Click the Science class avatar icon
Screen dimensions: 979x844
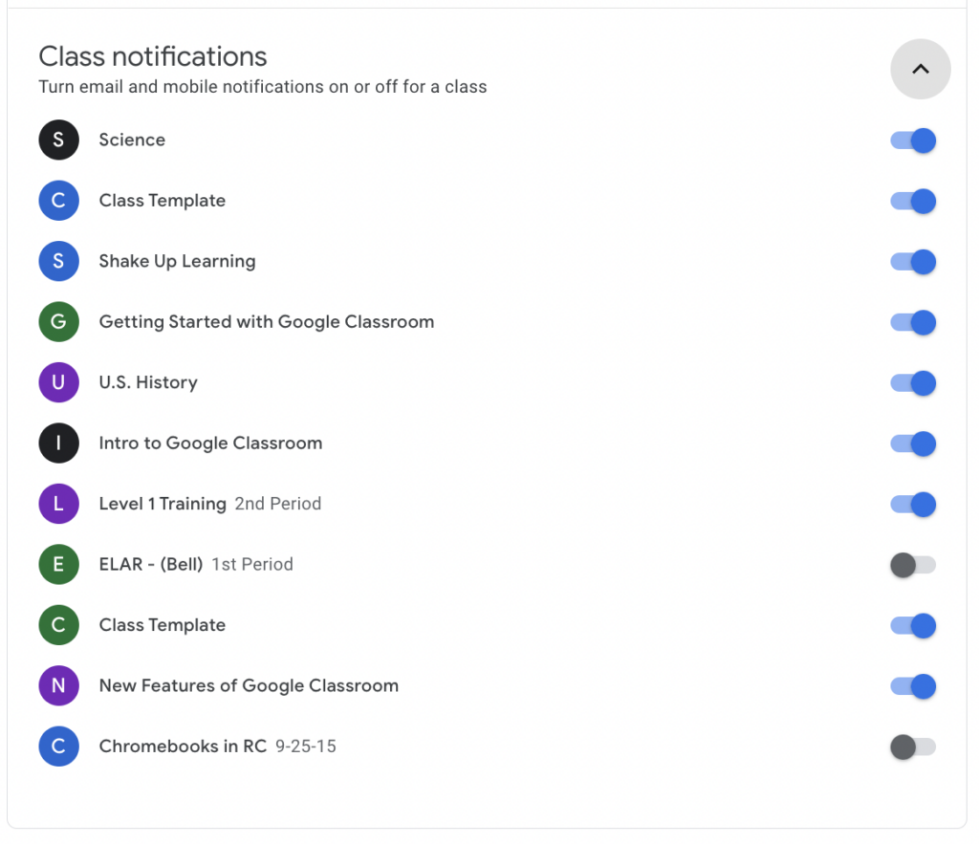[58, 140]
